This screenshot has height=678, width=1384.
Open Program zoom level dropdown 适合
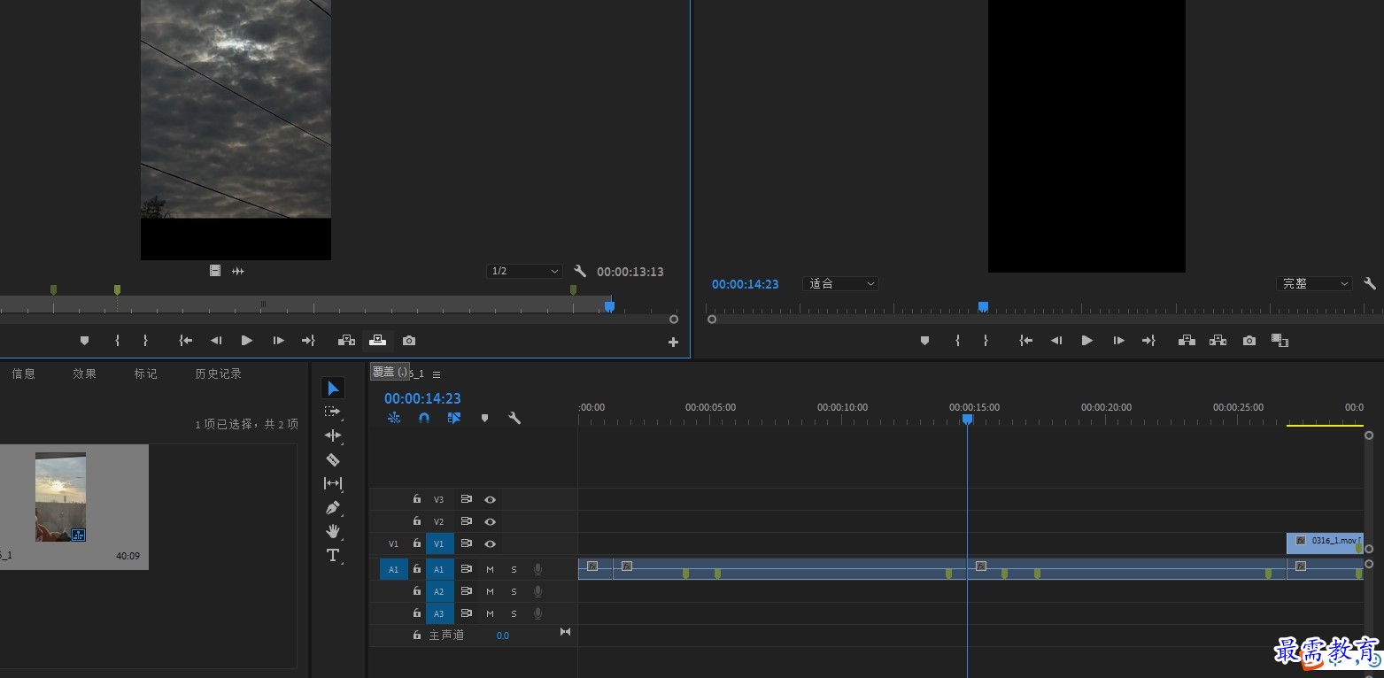pos(840,283)
